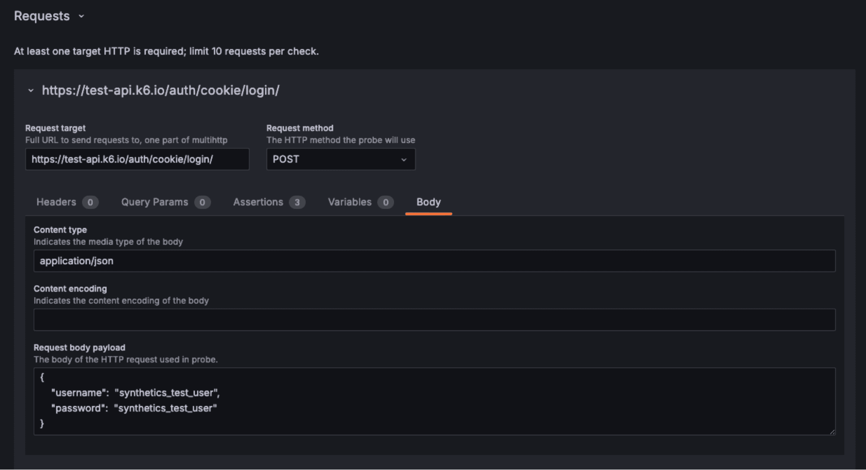Image resolution: width=866 pixels, height=470 pixels.
Task: Click the dropdown arrow in the POST selector
Action: coord(404,159)
